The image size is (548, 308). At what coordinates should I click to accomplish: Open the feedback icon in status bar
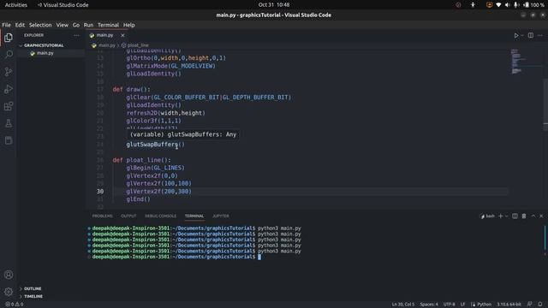coord(530,305)
